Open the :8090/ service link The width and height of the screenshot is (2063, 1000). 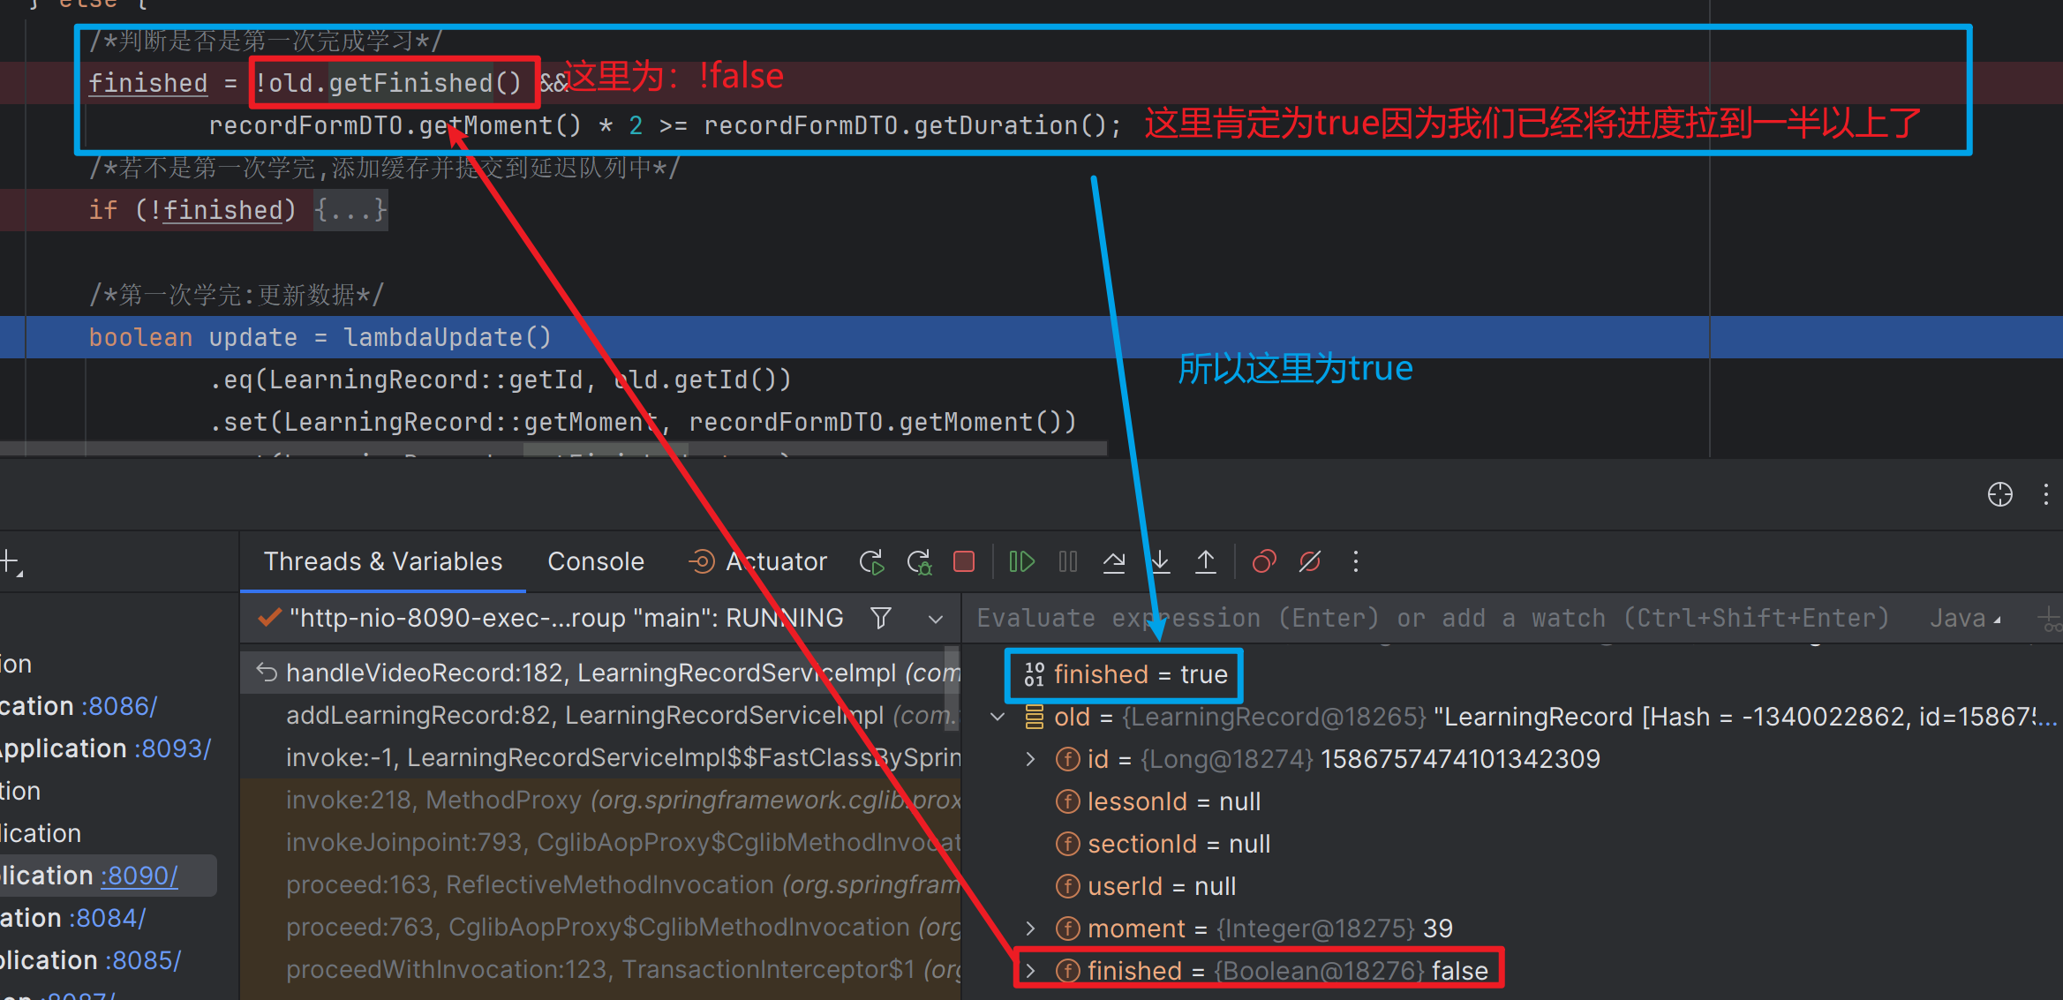pos(139,876)
